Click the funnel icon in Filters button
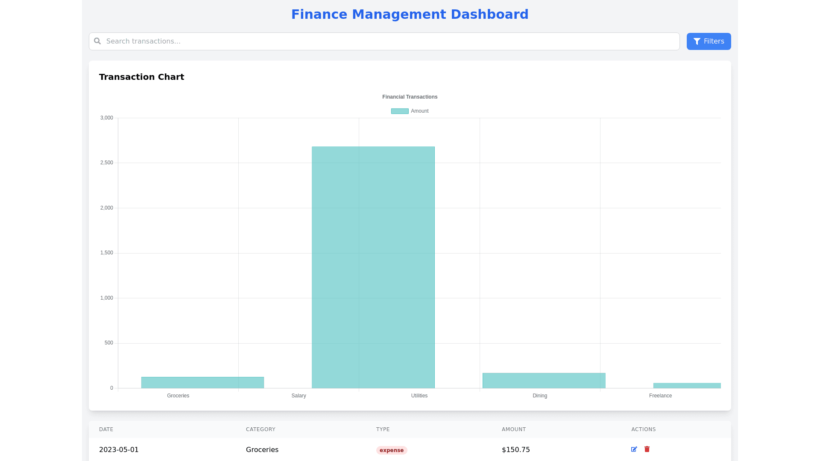Screen dimensions: 820x461 [697, 41]
